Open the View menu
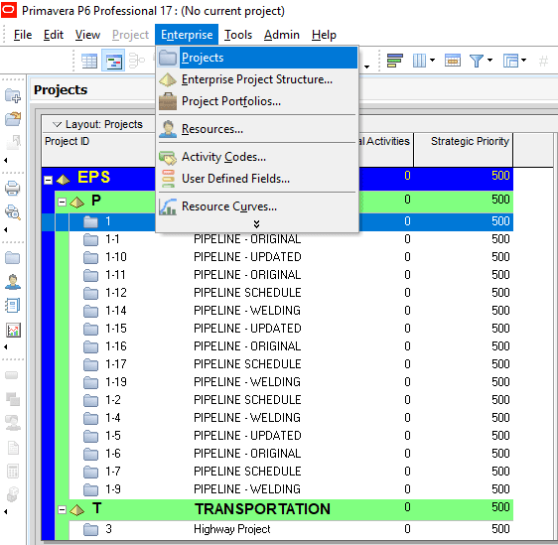 pos(87,35)
